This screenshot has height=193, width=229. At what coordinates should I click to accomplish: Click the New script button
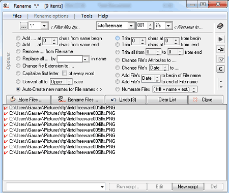point(188,186)
